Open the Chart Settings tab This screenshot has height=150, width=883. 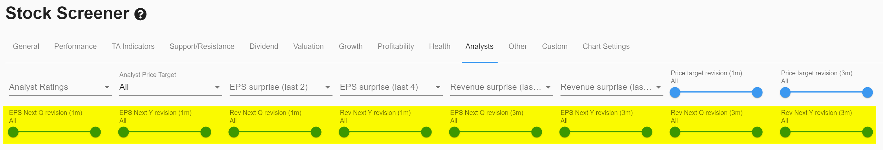tap(606, 47)
